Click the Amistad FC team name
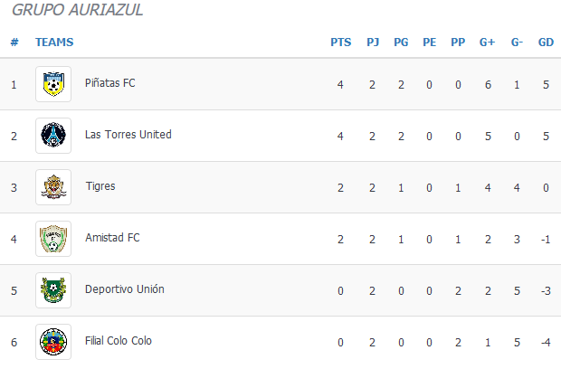The image size is (561, 369). (x=112, y=238)
